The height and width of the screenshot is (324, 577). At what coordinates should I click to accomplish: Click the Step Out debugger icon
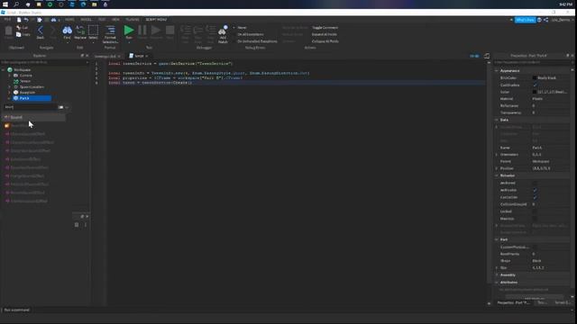coord(210,30)
